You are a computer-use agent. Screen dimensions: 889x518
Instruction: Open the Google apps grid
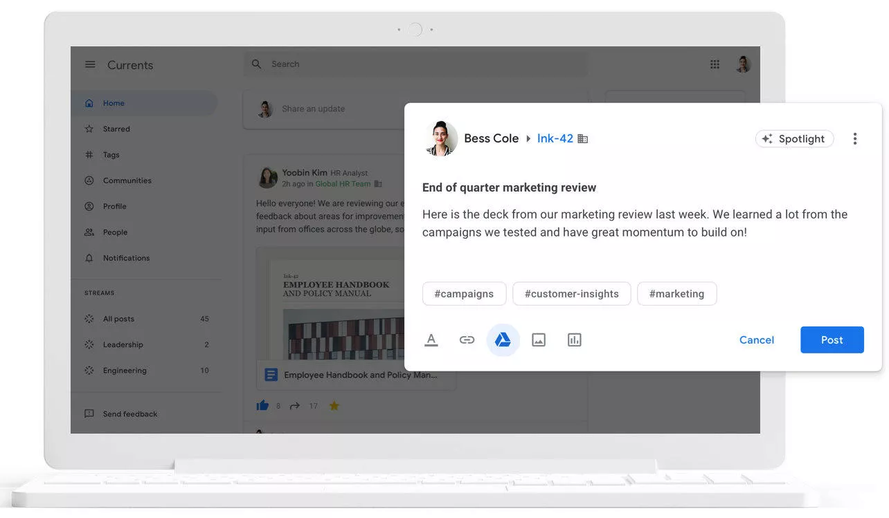pos(715,64)
